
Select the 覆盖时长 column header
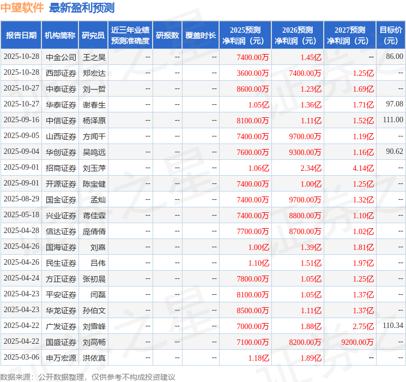point(201,35)
